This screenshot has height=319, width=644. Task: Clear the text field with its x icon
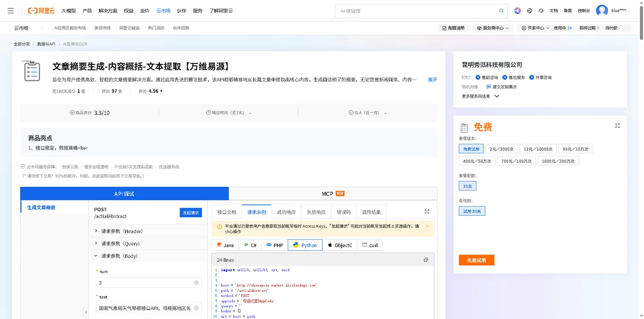pyautogui.click(x=196, y=308)
